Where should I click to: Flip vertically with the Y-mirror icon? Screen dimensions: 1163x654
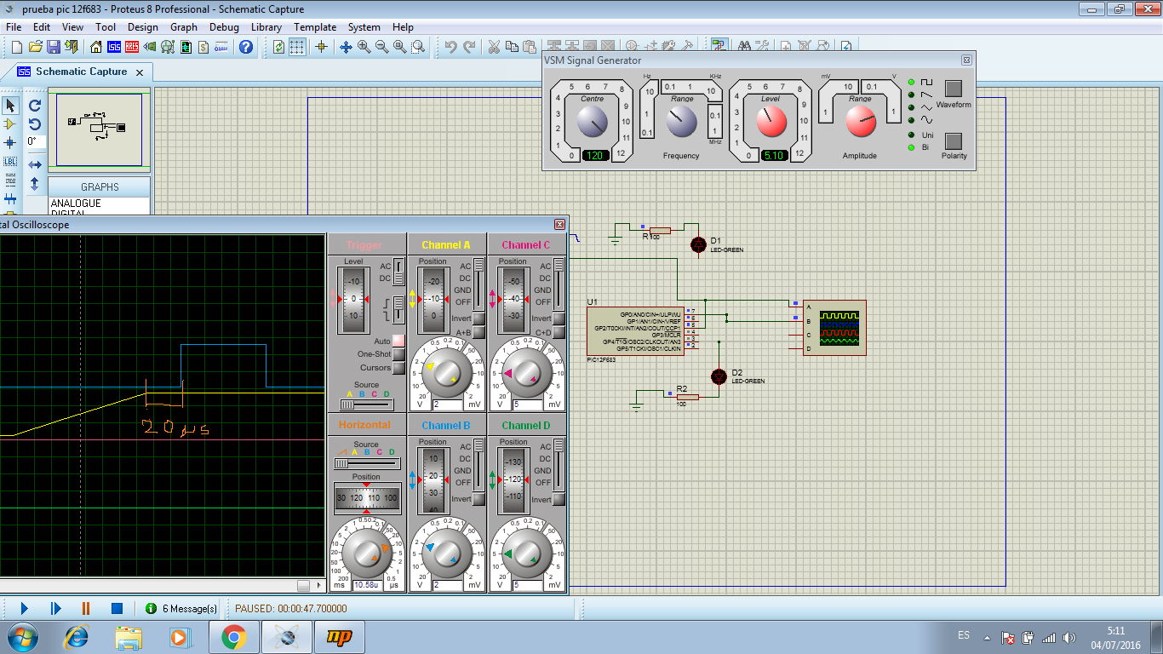[x=35, y=183]
